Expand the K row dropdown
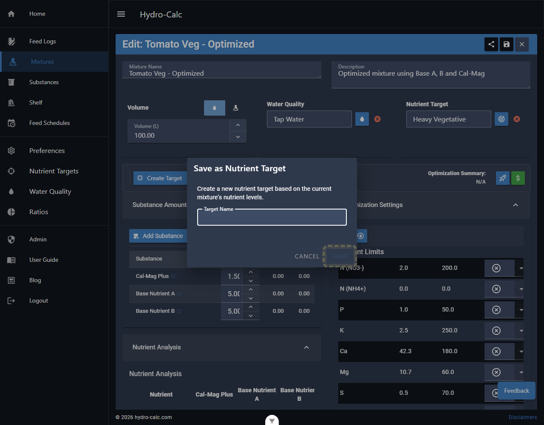Screen dimensions: 544x425 (x=521, y=331)
